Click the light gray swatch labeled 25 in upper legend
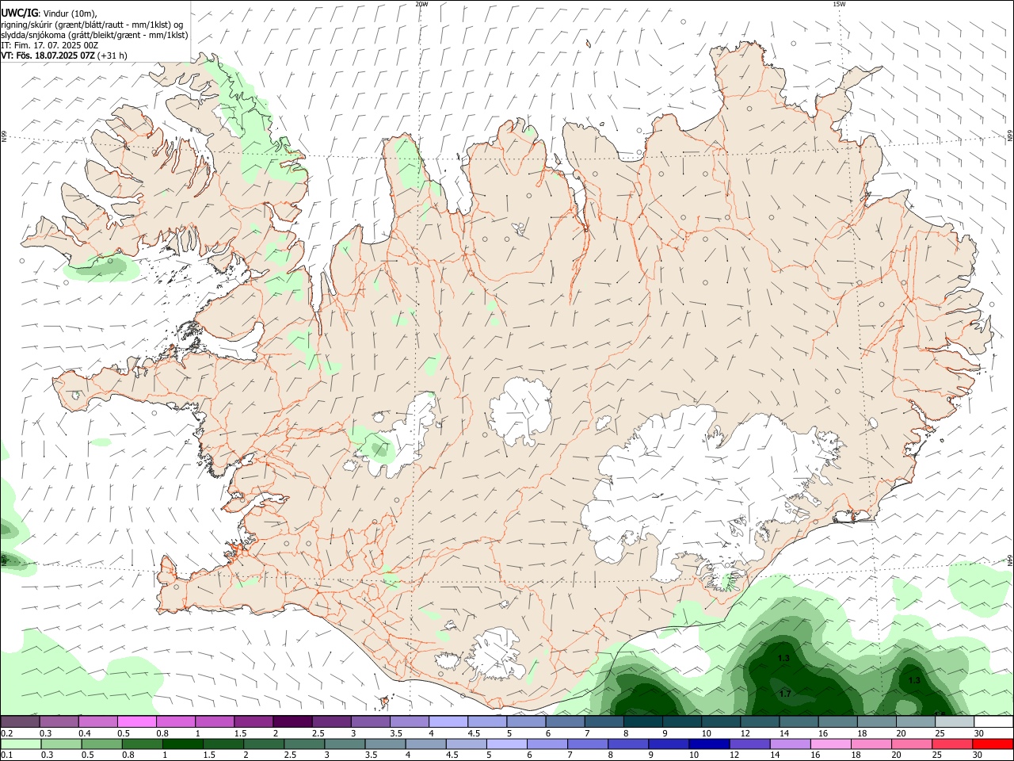The width and height of the screenshot is (1014, 761). pyautogui.click(x=954, y=722)
